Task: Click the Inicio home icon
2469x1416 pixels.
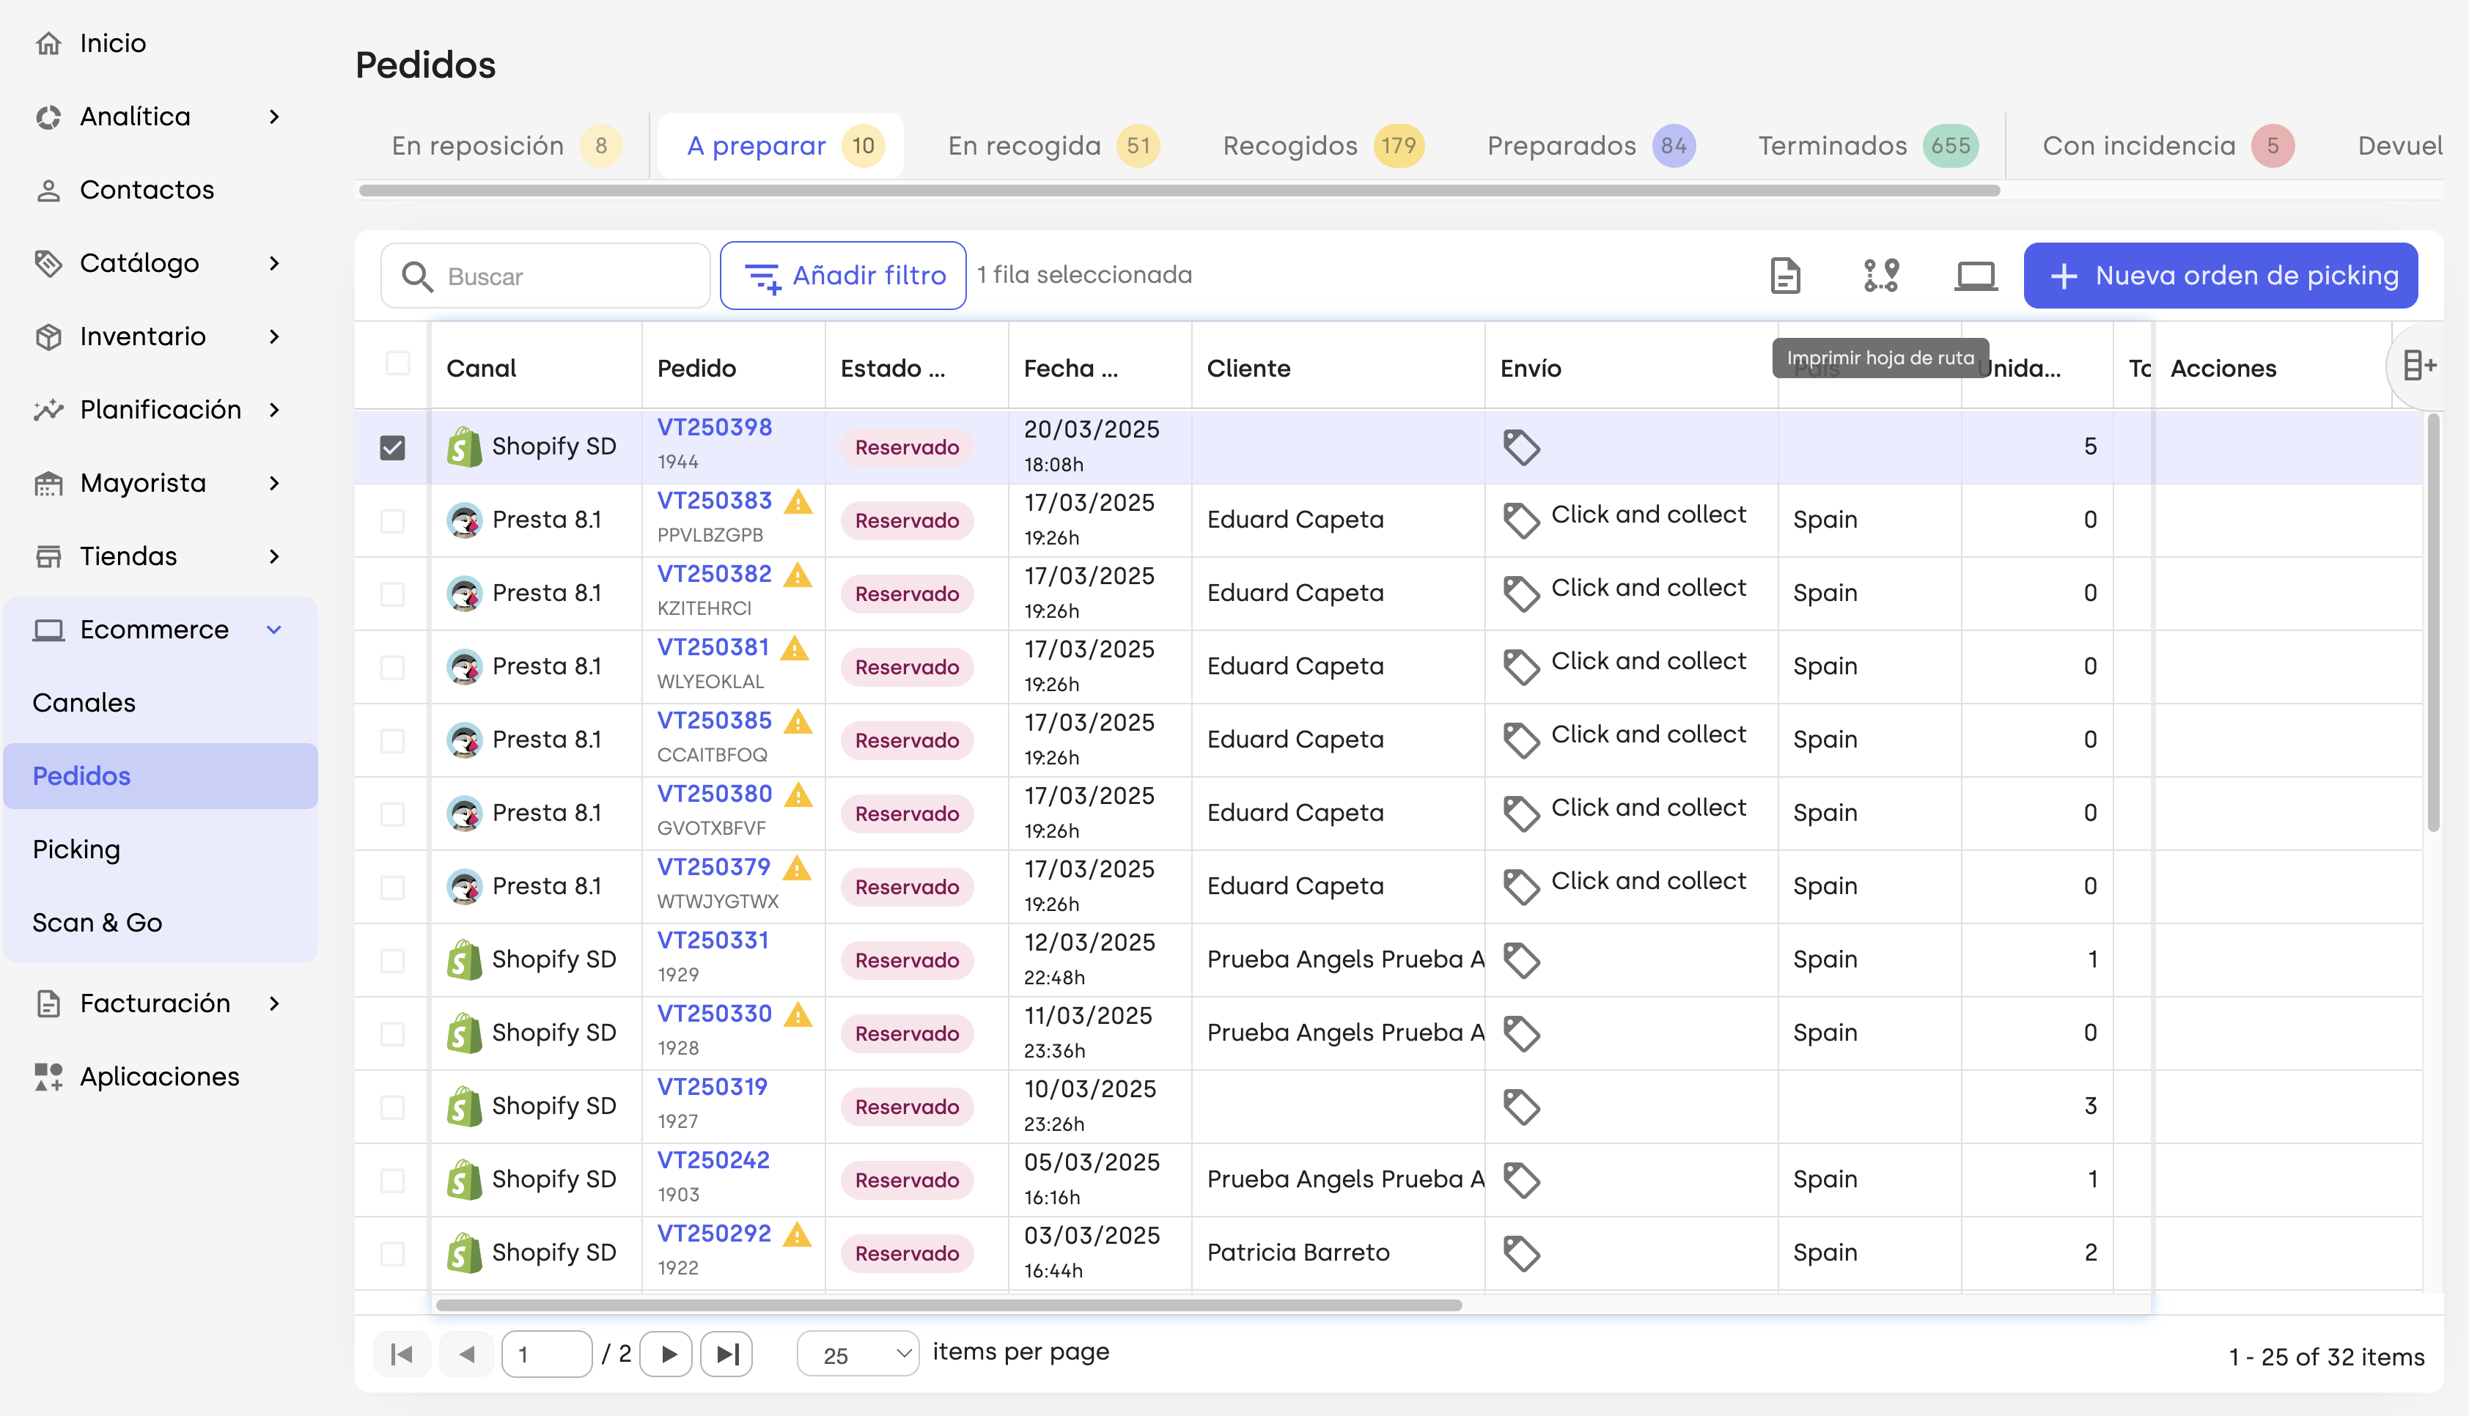Action: coord(48,43)
